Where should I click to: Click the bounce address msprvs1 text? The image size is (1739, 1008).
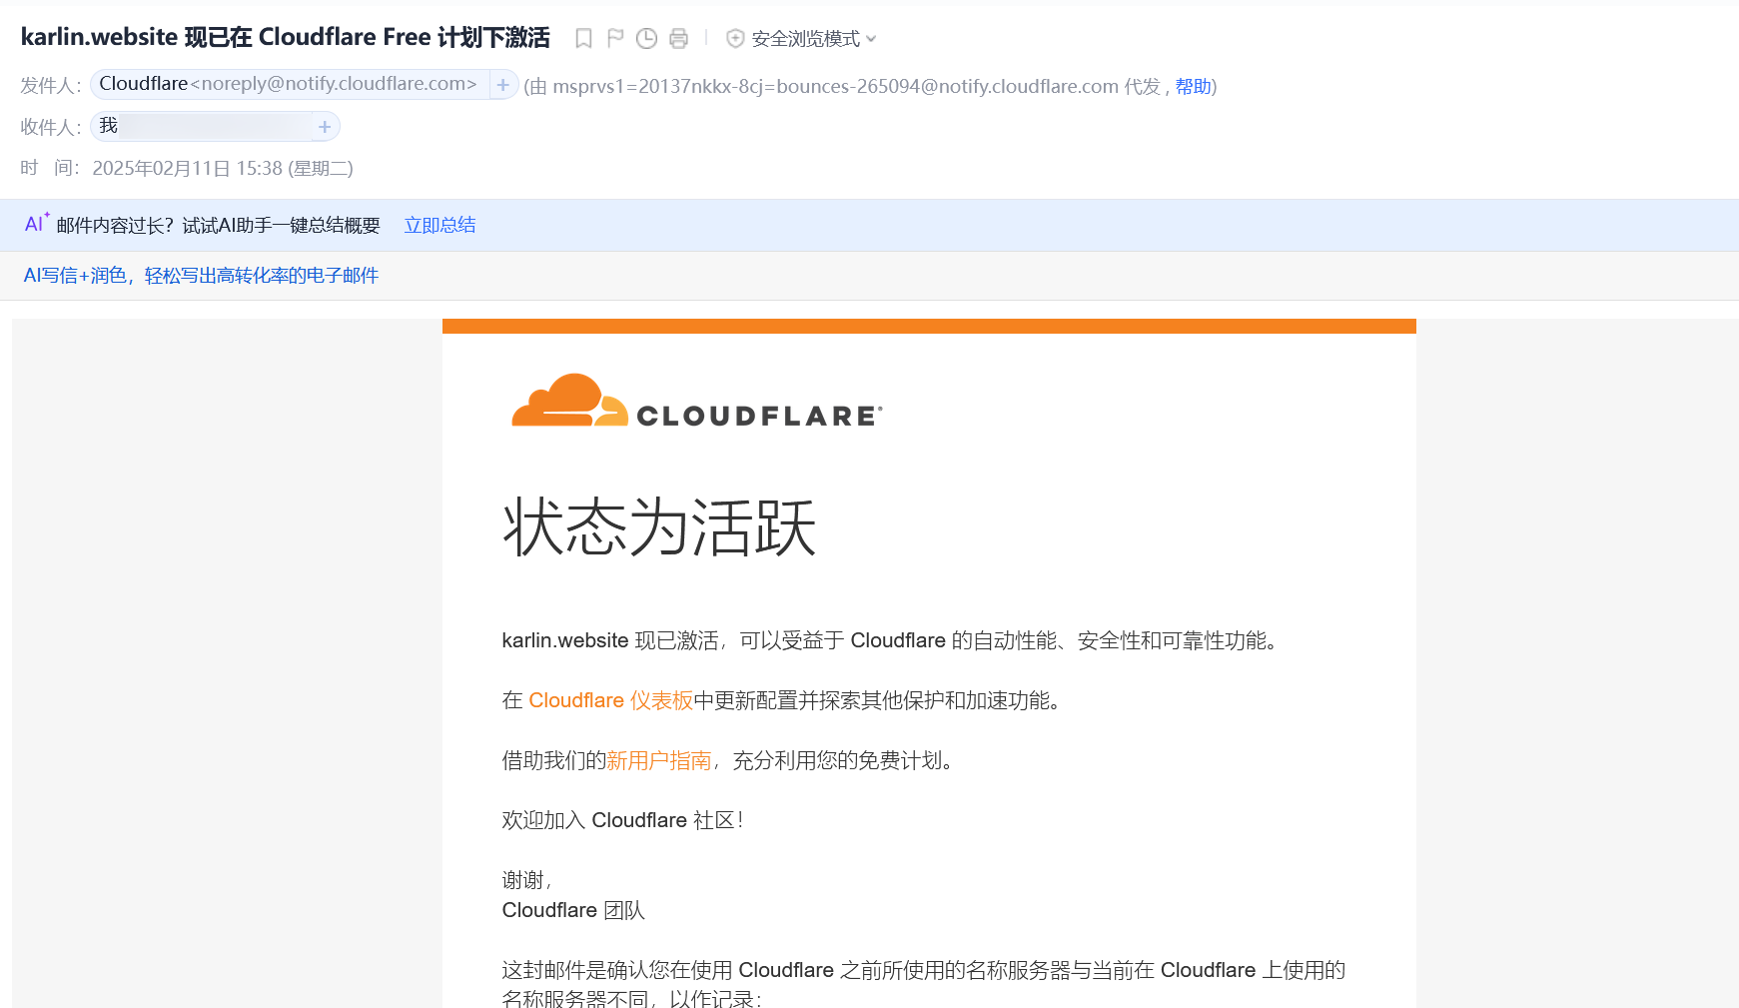pos(835,86)
